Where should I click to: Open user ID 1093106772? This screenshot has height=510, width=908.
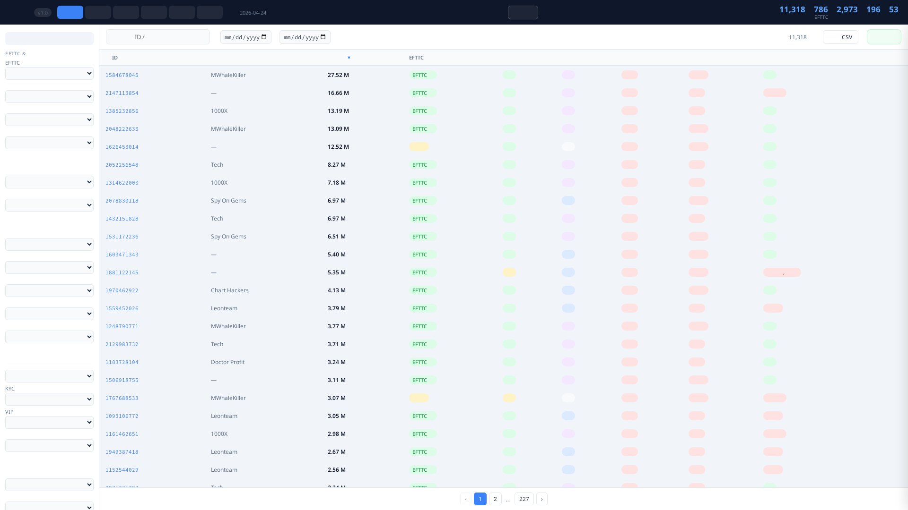pos(122,416)
